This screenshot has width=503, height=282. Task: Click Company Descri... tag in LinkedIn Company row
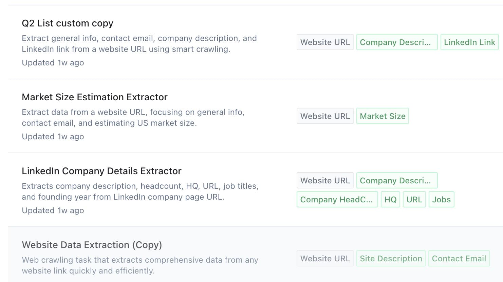[x=396, y=180]
